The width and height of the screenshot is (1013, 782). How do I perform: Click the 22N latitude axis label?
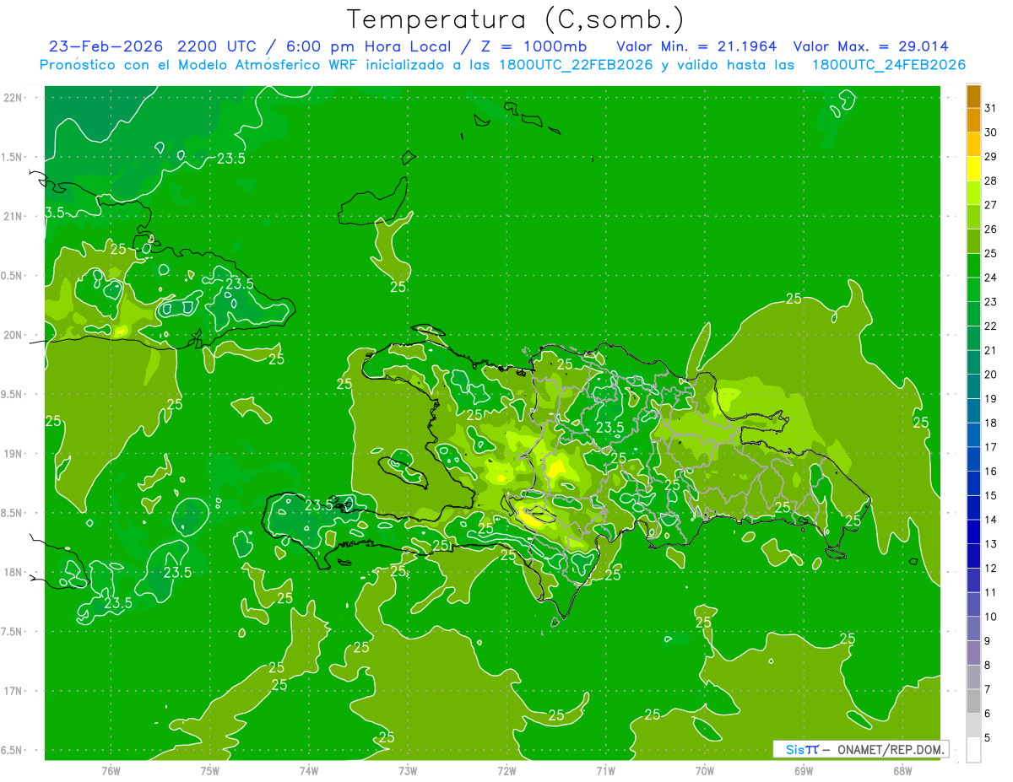(14, 98)
